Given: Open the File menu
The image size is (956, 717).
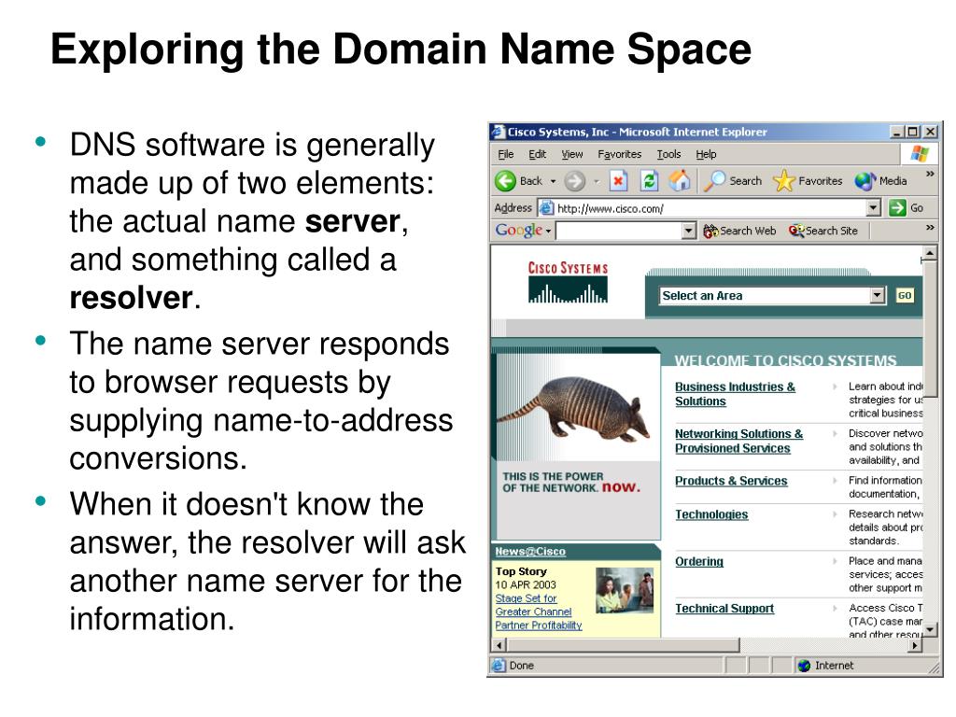Looking at the screenshot, I should coord(505,154).
